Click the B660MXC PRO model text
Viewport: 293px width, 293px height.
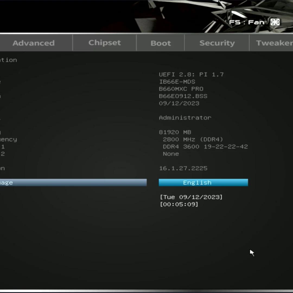coord(181,89)
